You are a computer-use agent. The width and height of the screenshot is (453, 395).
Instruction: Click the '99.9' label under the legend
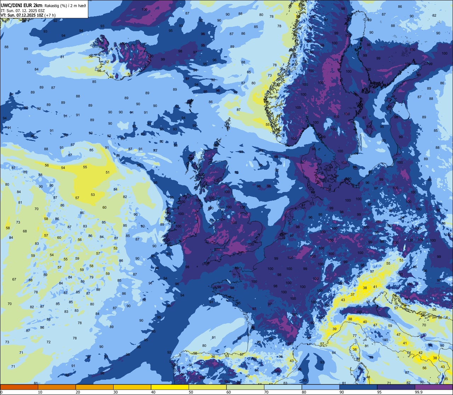(419, 392)
